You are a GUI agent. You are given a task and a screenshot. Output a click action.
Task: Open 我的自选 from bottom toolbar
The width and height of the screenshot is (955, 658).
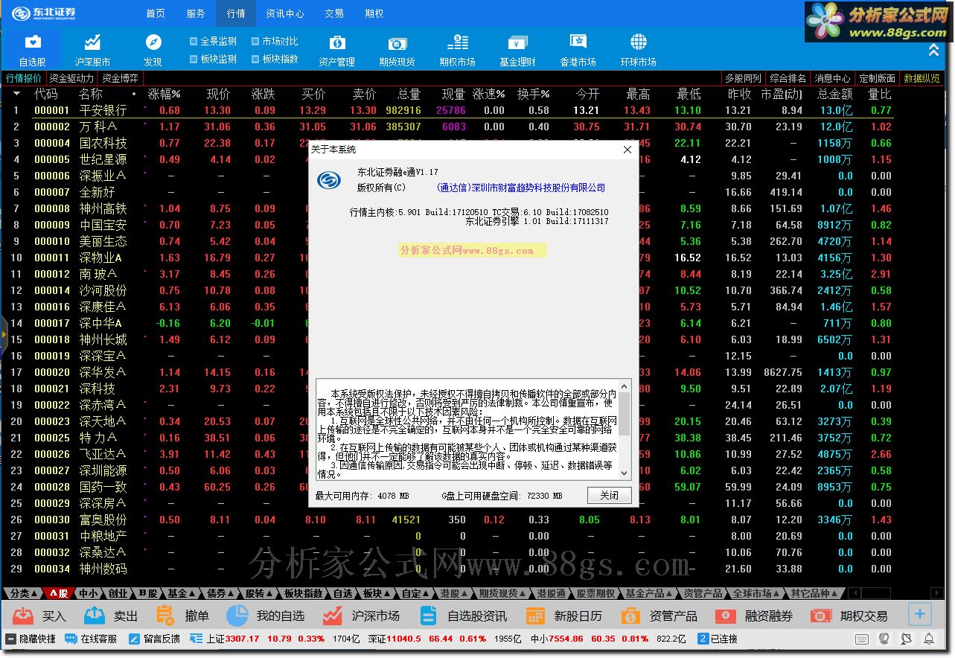pos(266,616)
